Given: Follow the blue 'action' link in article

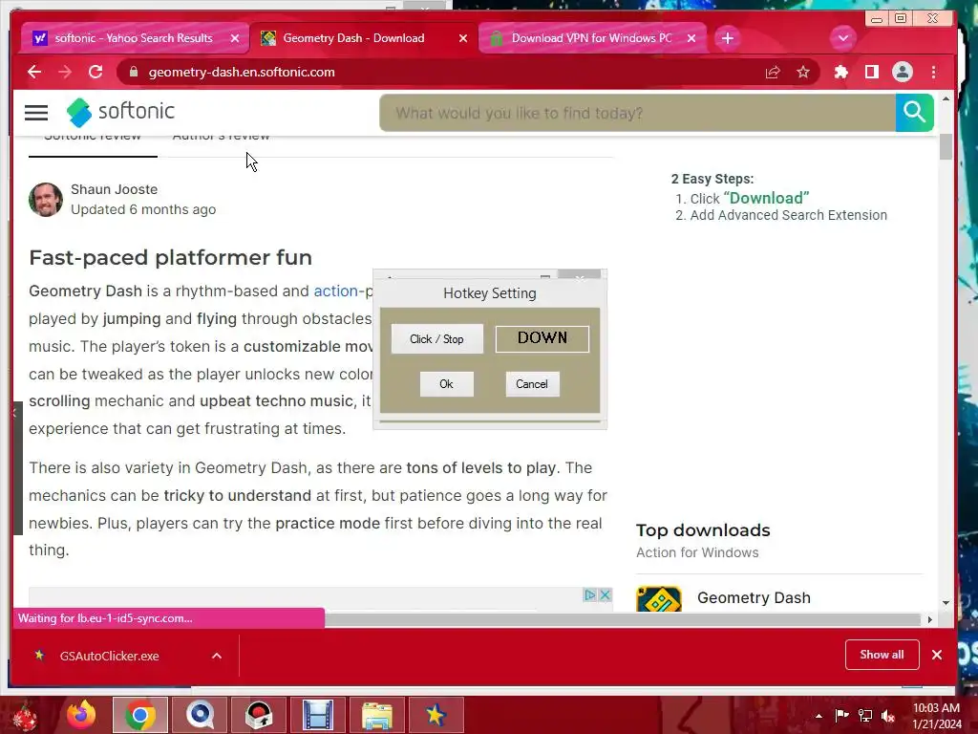Looking at the screenshot, I should 335,291.
